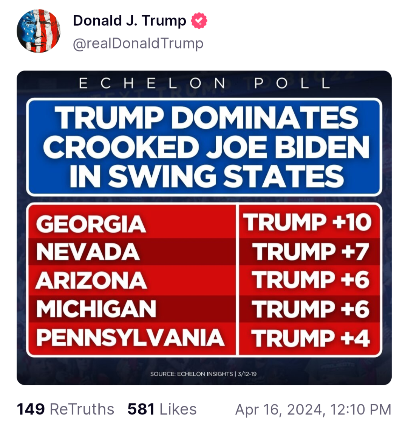Click the blue TRUMP DOMINATES headline banner

[x=204, y=147]
